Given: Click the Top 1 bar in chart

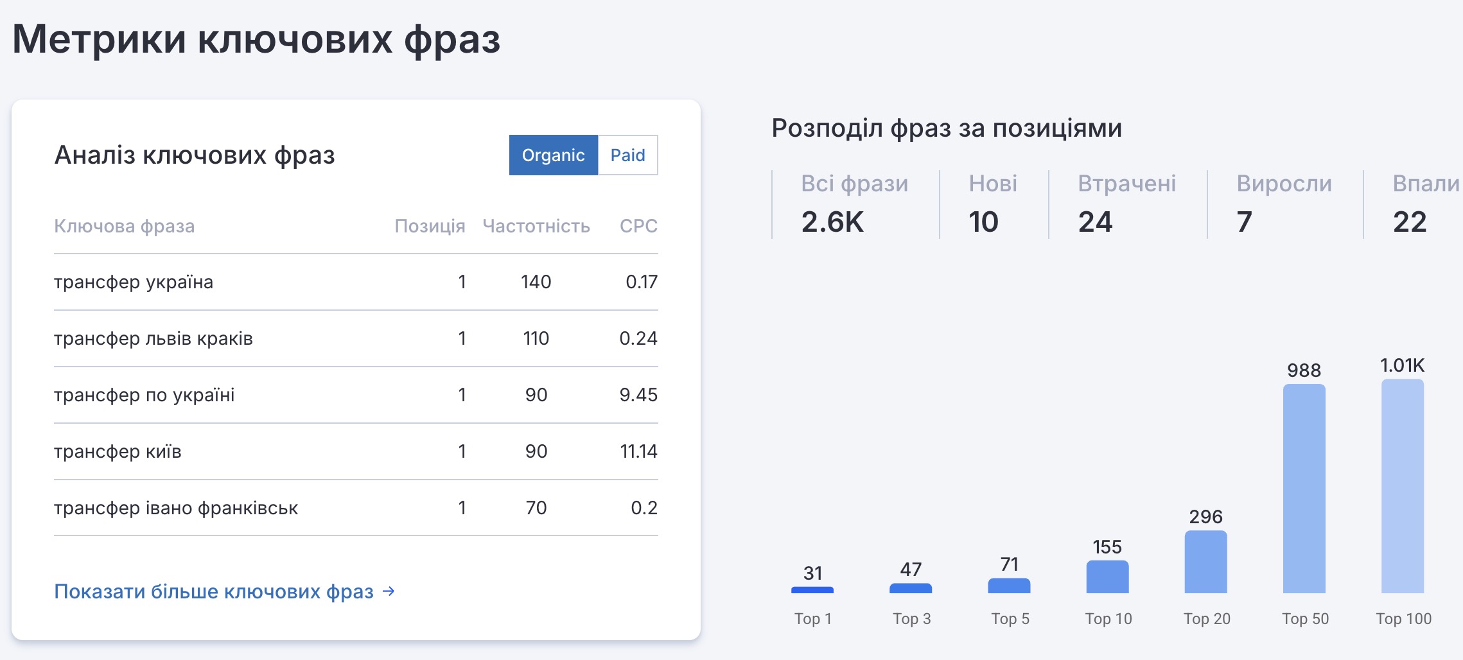Looking at the screenshot, I should [x=812, y=589].
